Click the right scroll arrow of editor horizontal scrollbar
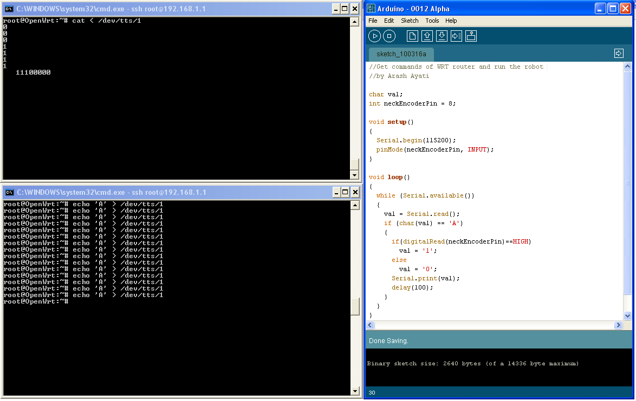 [x=618, y=325]
